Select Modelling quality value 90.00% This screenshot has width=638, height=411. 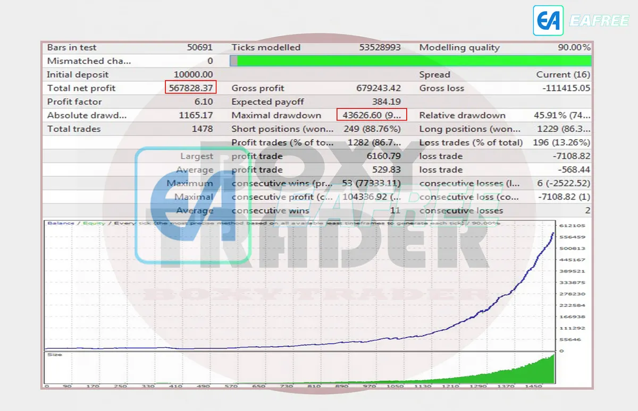click(574, 47)
